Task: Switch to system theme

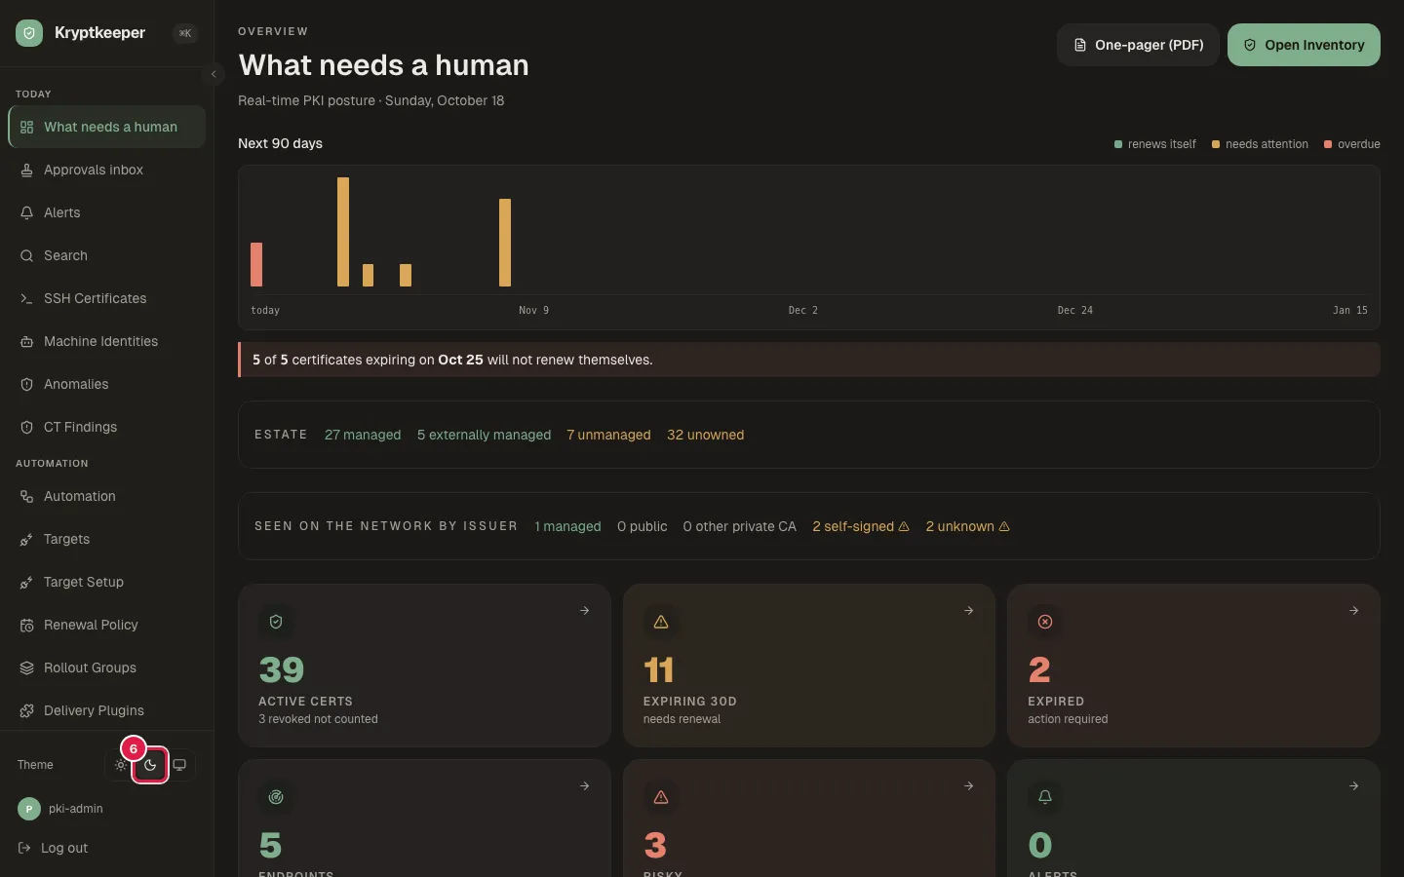Action: coord(179,765)
